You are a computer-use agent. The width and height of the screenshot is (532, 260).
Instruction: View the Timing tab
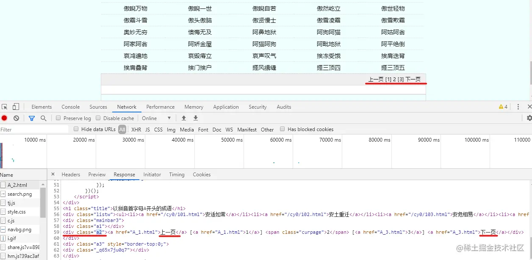click(177, 175)
